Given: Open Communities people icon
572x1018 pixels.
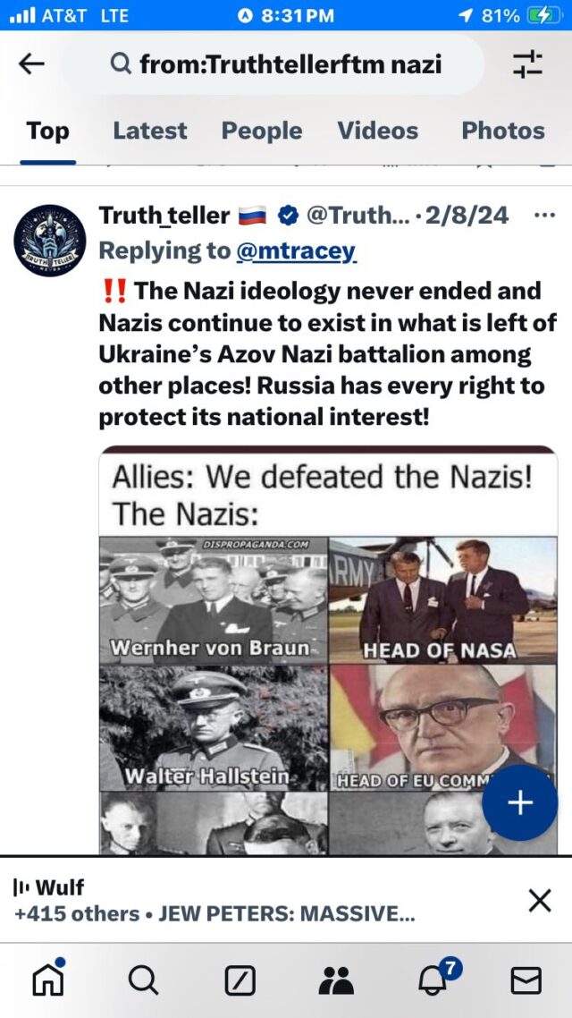Looking at the screenshot, I should tap(336, 980).
